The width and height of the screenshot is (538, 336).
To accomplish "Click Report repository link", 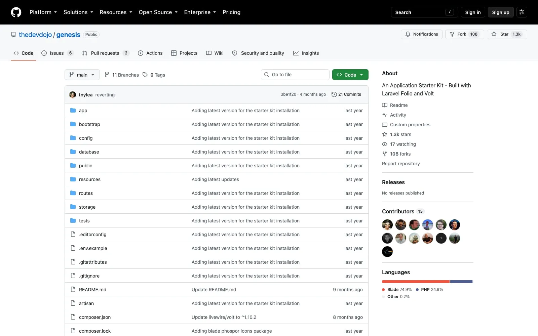I will pos(401,164).
